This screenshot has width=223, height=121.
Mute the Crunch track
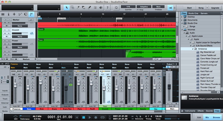click(x=5, y=30)
